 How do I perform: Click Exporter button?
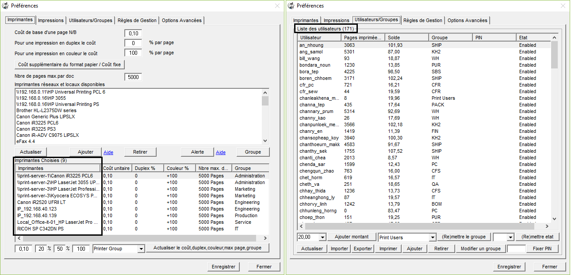click(x=363, y=249)
